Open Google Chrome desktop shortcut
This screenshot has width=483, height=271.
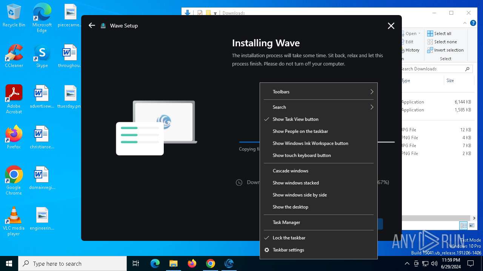(14, 181)
